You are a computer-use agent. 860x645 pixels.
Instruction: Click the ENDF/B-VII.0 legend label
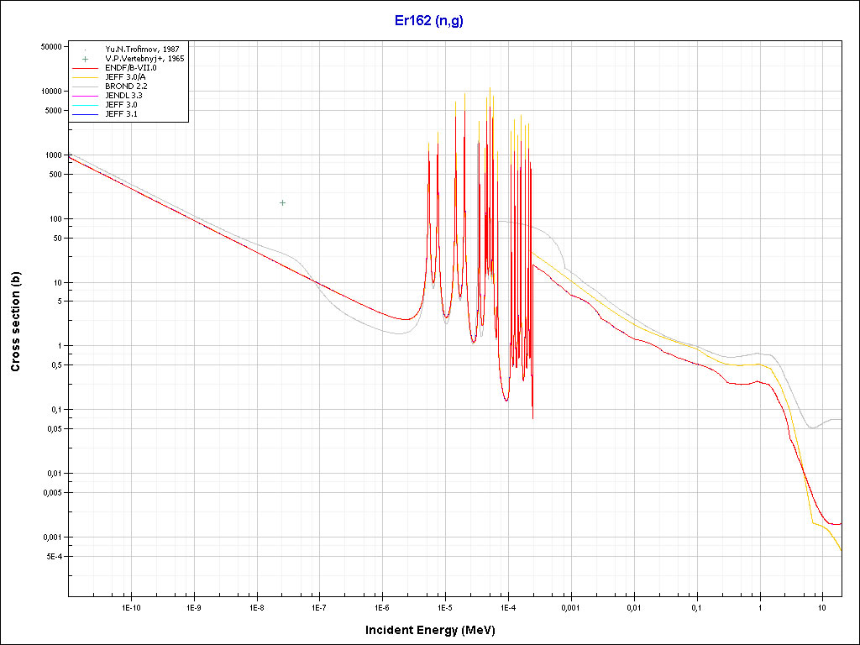(131, 68)
